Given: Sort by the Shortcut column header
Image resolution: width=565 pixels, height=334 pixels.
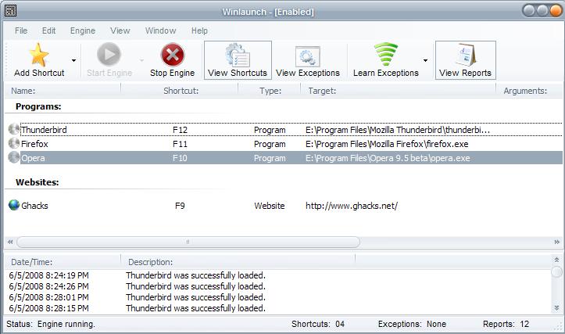Looking at the screenshot, I should click(180, 91).
